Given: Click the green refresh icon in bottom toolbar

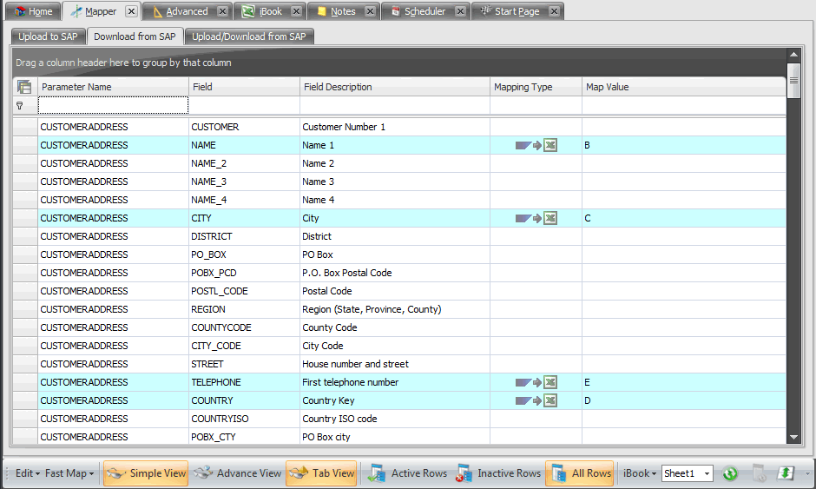Looking at the screenshot, I should pos(730,473).
